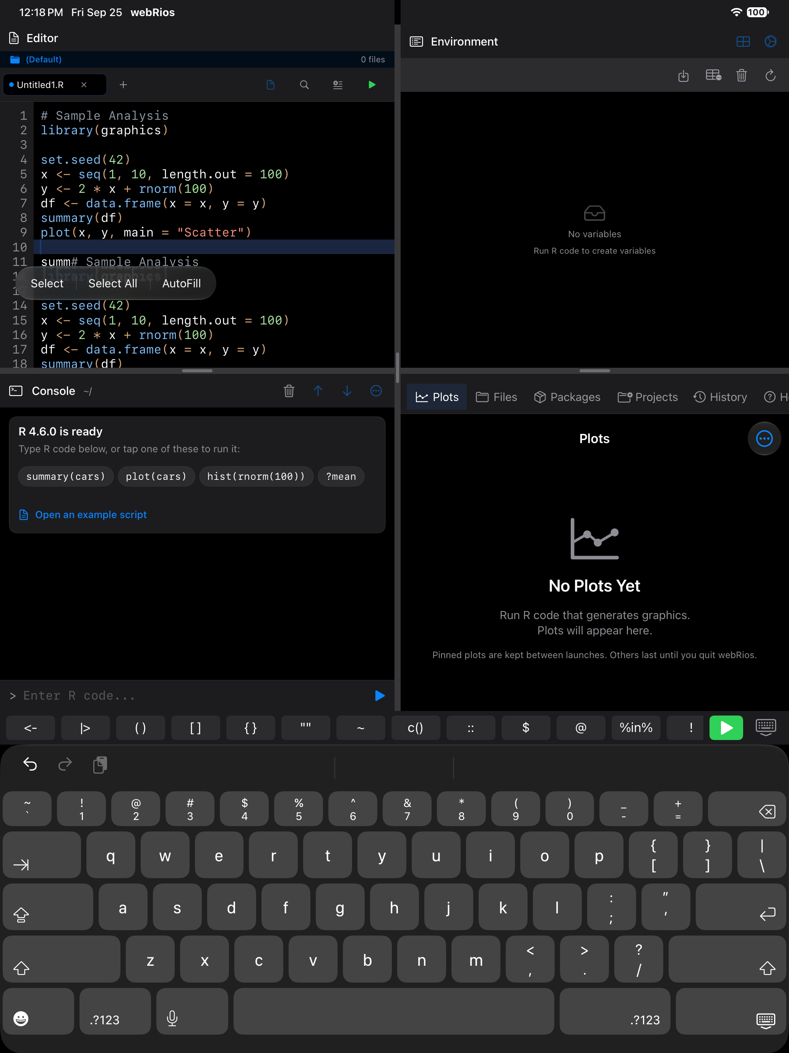
Task: Open Environment settings gear icon
Action: tap(770, 42)
